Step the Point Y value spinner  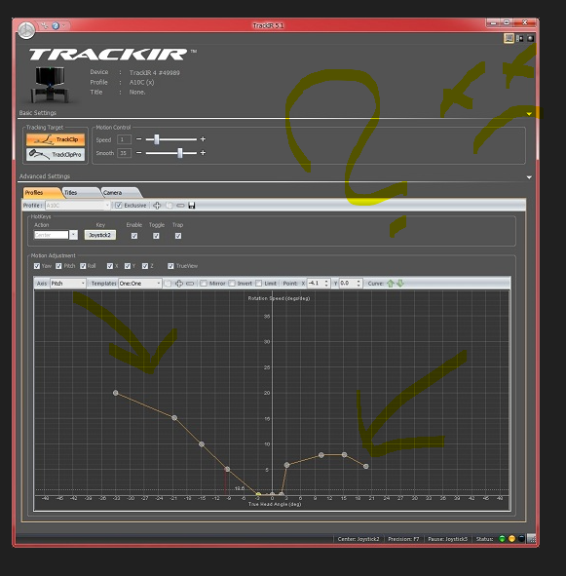click(x=358, y=284)
